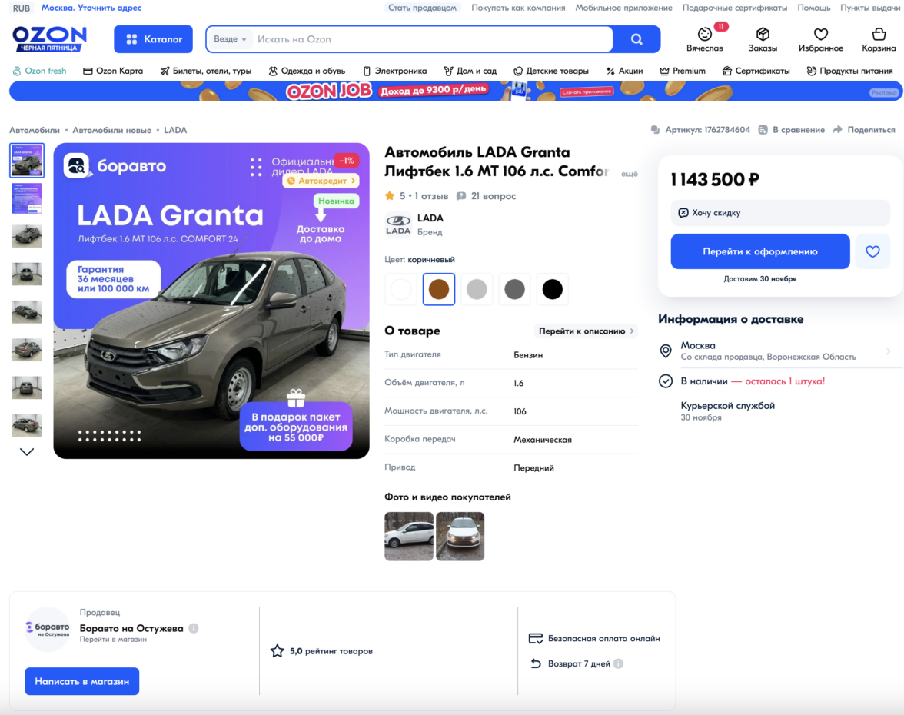Add car to favorites with heart button

tap(872, 251)
